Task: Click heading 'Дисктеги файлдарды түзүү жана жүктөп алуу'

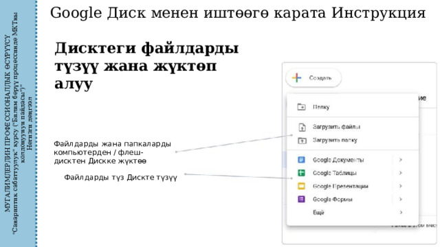Action: coord(146,66)
